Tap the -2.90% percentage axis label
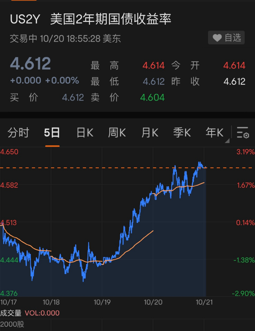Viewport: 255px width, 331px height. 244,293
